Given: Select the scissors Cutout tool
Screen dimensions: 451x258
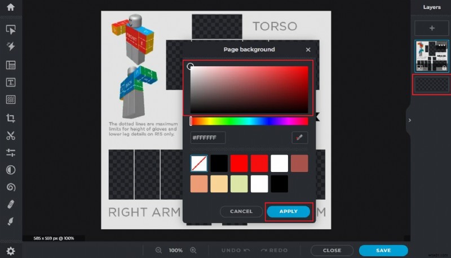Looking at the screenshot, I should pyautogui.click(x=11, y=135).
